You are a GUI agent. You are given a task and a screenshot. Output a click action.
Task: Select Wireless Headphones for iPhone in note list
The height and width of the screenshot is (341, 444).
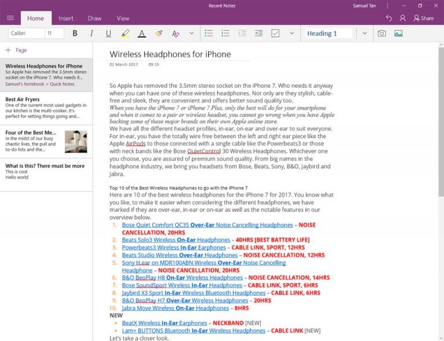pyautogui.click(x=46, y=75)
